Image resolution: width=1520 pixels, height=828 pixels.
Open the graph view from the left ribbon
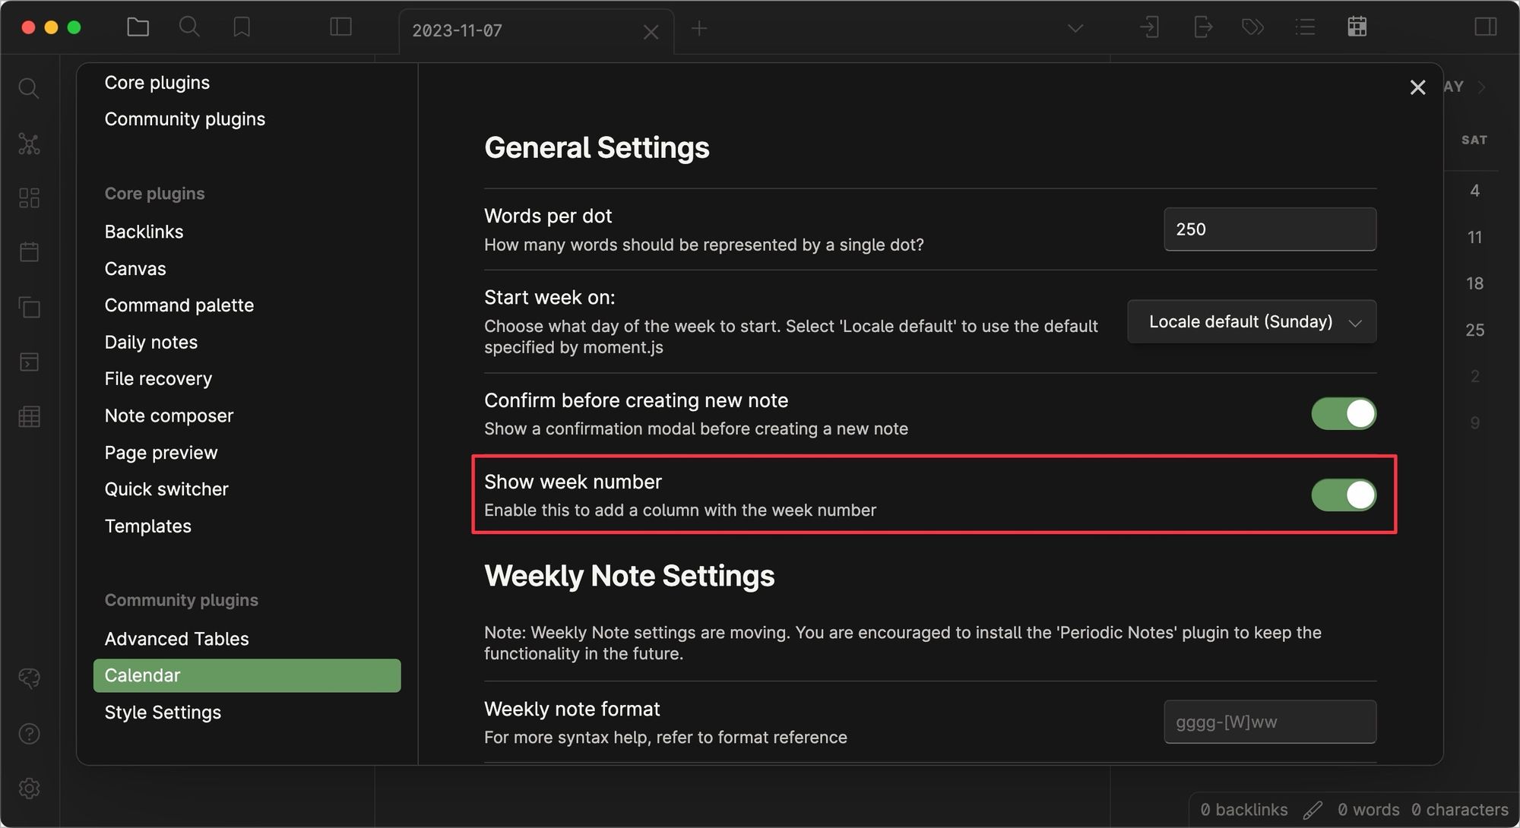[x=29, y=144]
